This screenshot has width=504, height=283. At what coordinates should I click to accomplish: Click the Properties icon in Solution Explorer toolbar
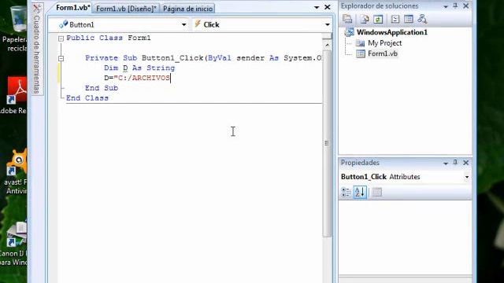(347, 19)
